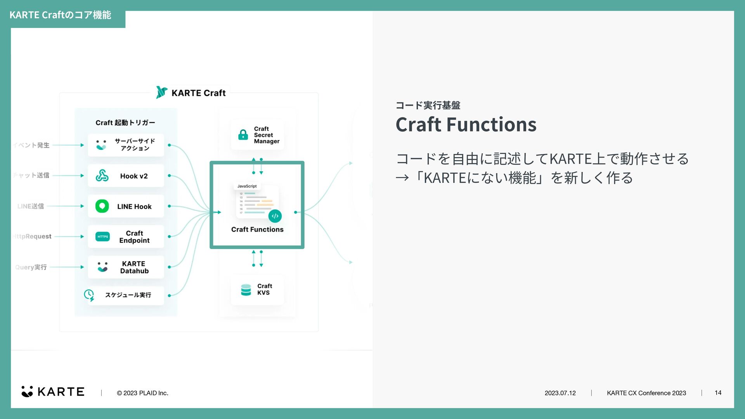The width and height of the screenshot is (745, 419).
Task: Click the large Craft Functions heading
Action: 466,125
